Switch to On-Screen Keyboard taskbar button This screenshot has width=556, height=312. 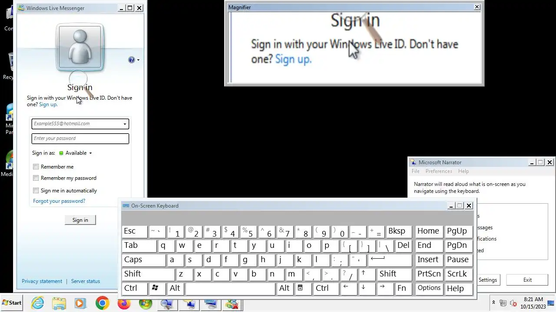pyautogui.click(x=211, y=303)
